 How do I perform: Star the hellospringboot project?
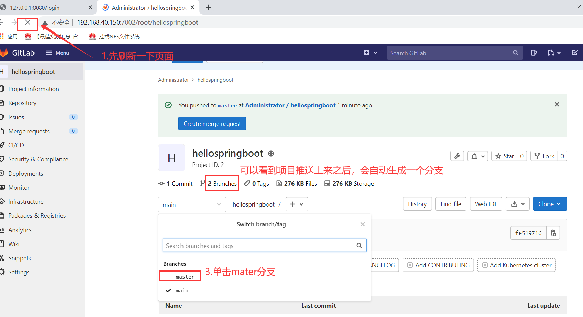point(504,156)
